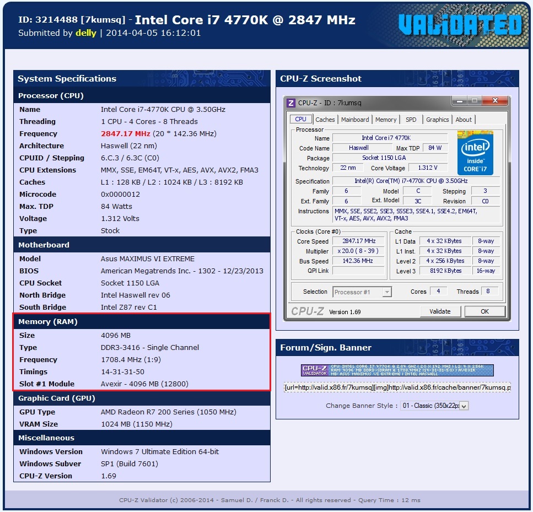Viewport: 533px width, 512px height.
Task: Switch to the Memory tab
Action: 386,120
